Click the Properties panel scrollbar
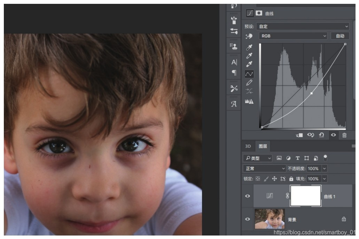359x239 pixels. tap(354, 61)
